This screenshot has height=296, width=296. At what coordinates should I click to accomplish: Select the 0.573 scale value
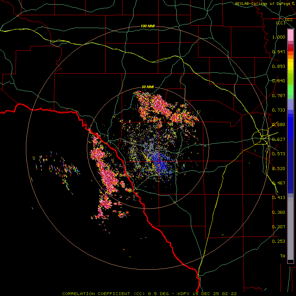coord(279,154)
